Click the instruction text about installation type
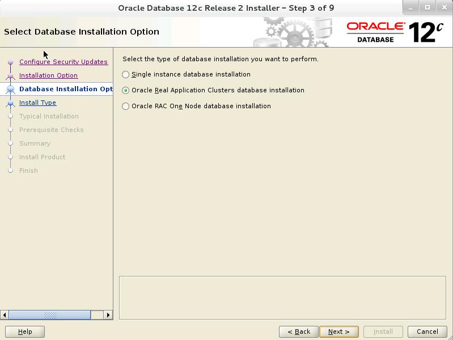The width and height of the screenshot is (453, 340). pyautogui.click(x=221, y=59)
